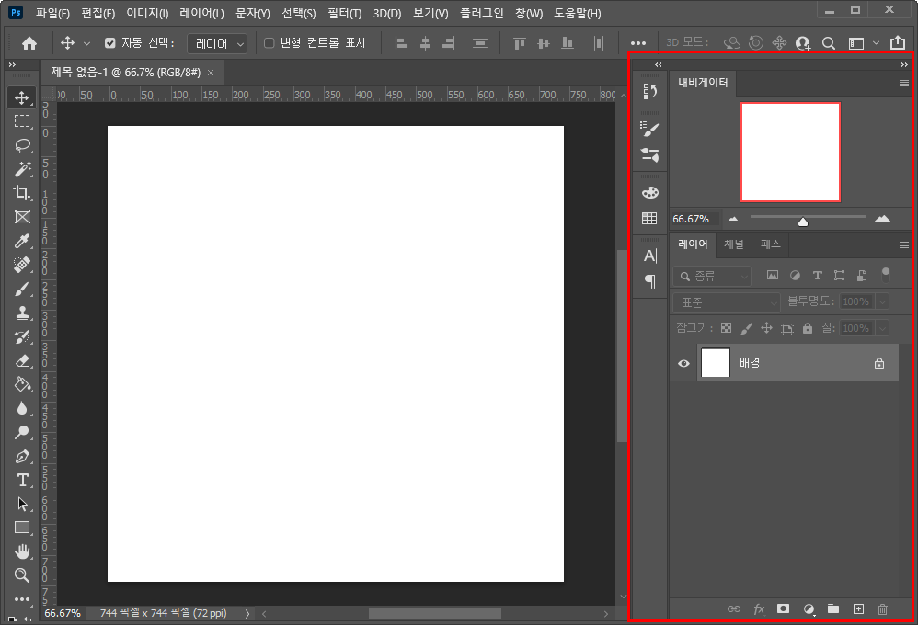
Task: Select the Path Selection tool
Action: pos(22,504)
